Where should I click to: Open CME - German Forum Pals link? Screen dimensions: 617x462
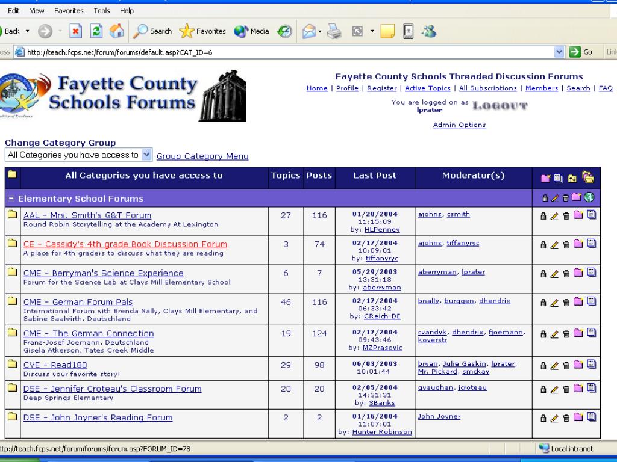coord(78,302)
